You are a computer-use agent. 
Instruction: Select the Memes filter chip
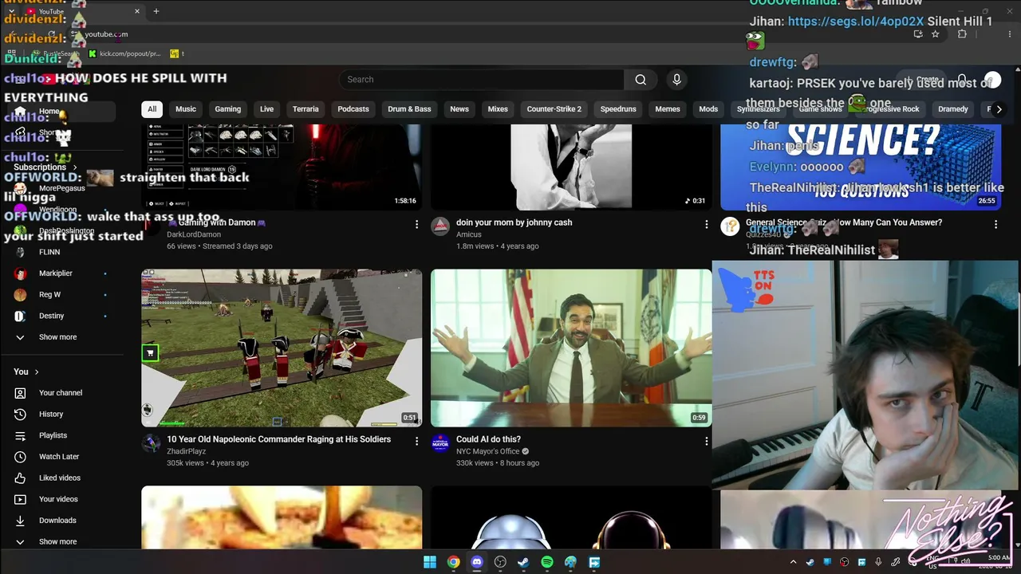[668, 109]
